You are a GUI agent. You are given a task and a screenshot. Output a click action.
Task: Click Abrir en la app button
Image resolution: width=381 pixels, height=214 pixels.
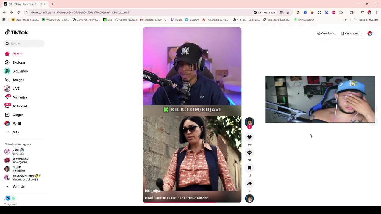pyautogui.click(x=264, y=12)
